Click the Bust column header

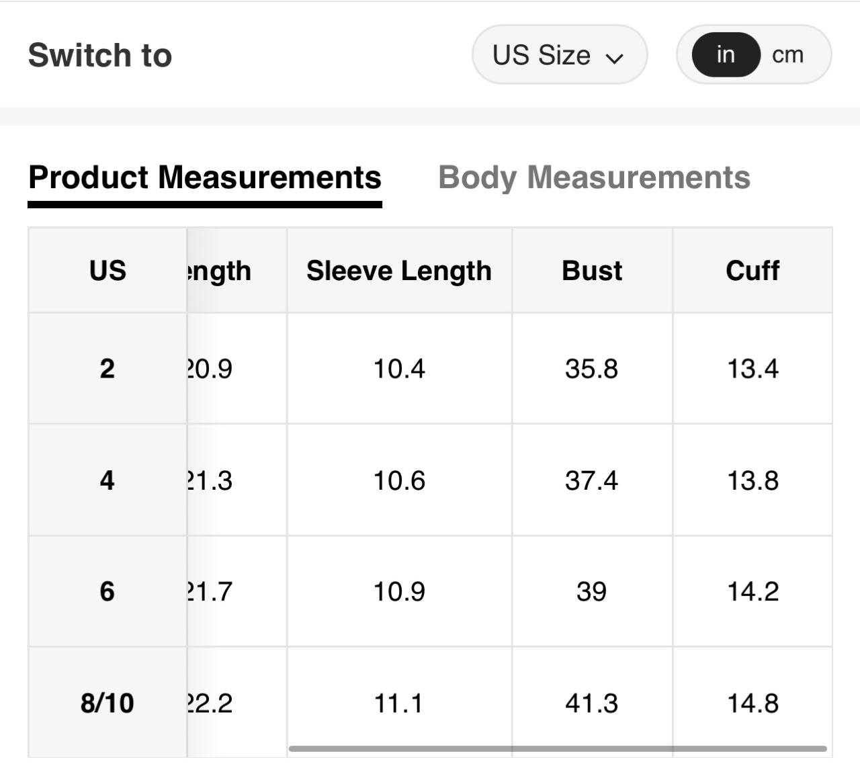click(592, 270)
